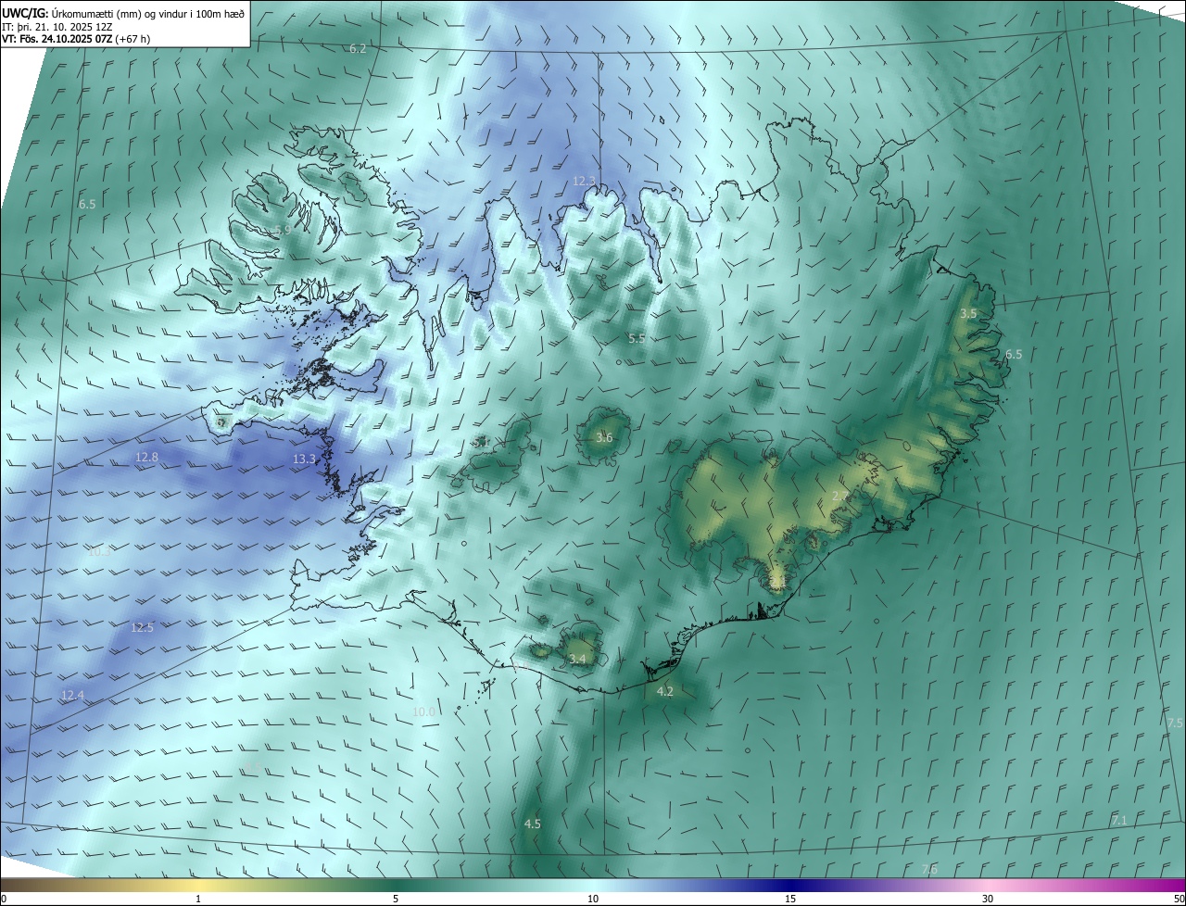
Task: Click the title 'Úrkomumætti (mm) og vindur i 100m hæð'
Action: (148, 12)
